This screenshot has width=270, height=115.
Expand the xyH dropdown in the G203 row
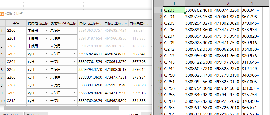point(46,54)
